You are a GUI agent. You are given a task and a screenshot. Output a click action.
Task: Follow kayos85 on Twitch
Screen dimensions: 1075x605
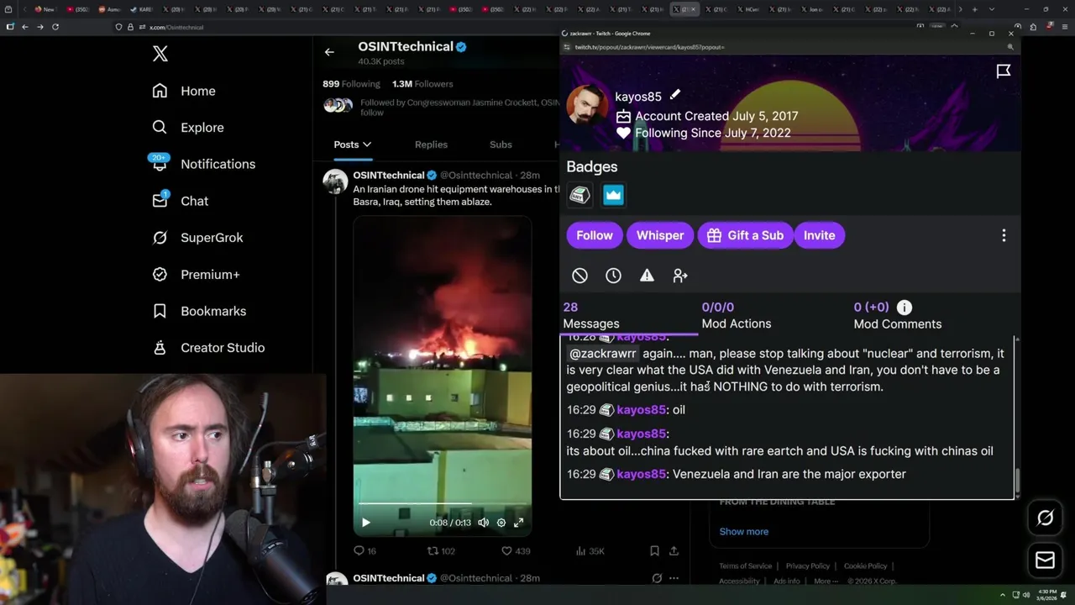[x=595, y=235]
